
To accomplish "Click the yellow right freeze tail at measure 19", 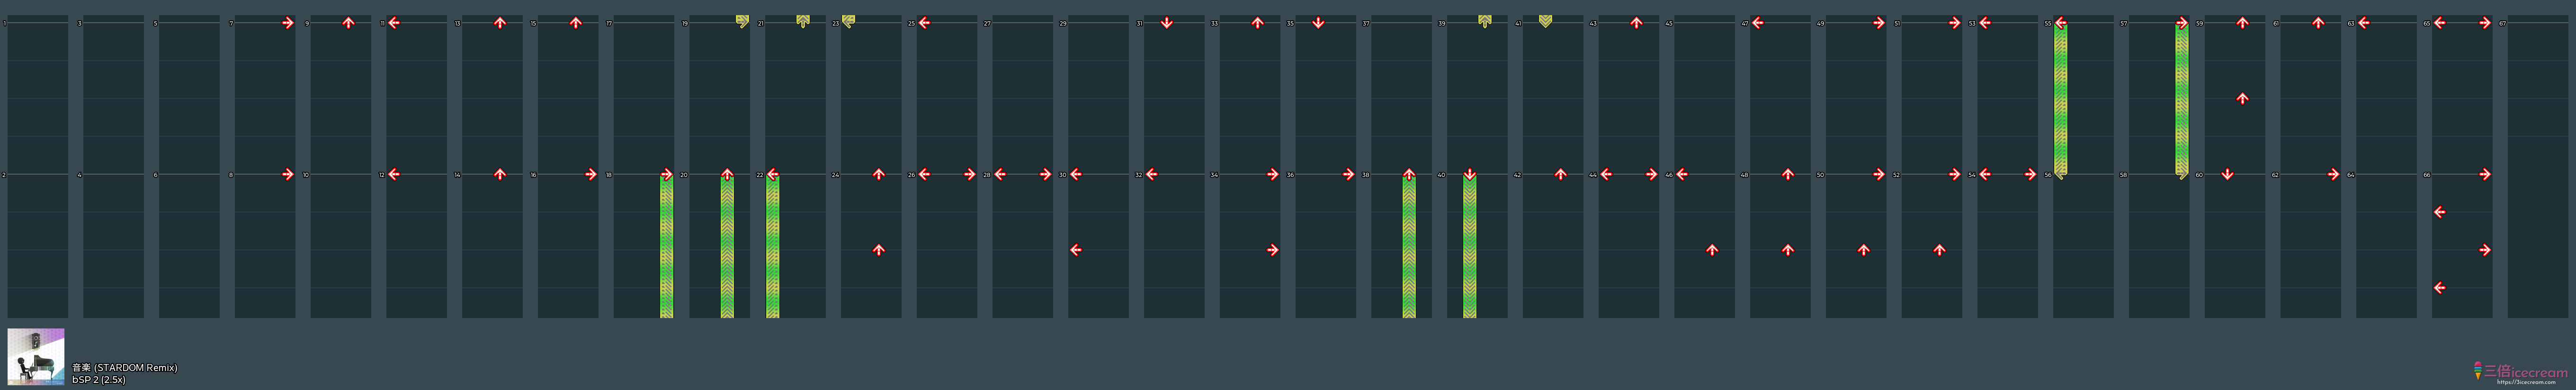I will click(x=742, y=21).
